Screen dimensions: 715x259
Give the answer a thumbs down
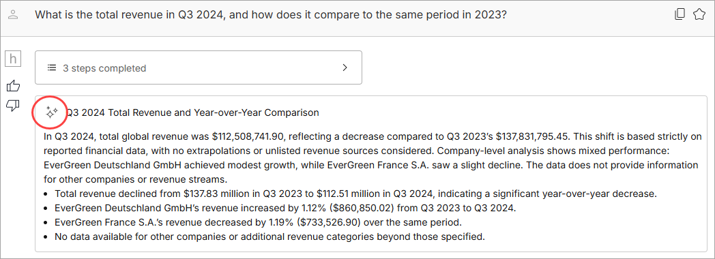coord(13,106)
